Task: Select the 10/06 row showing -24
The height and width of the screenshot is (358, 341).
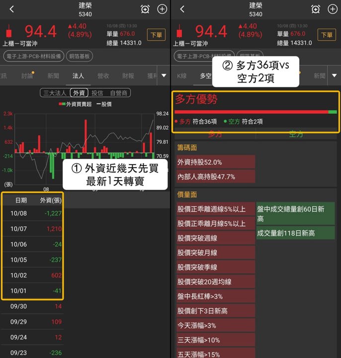Action: (32, 244)
